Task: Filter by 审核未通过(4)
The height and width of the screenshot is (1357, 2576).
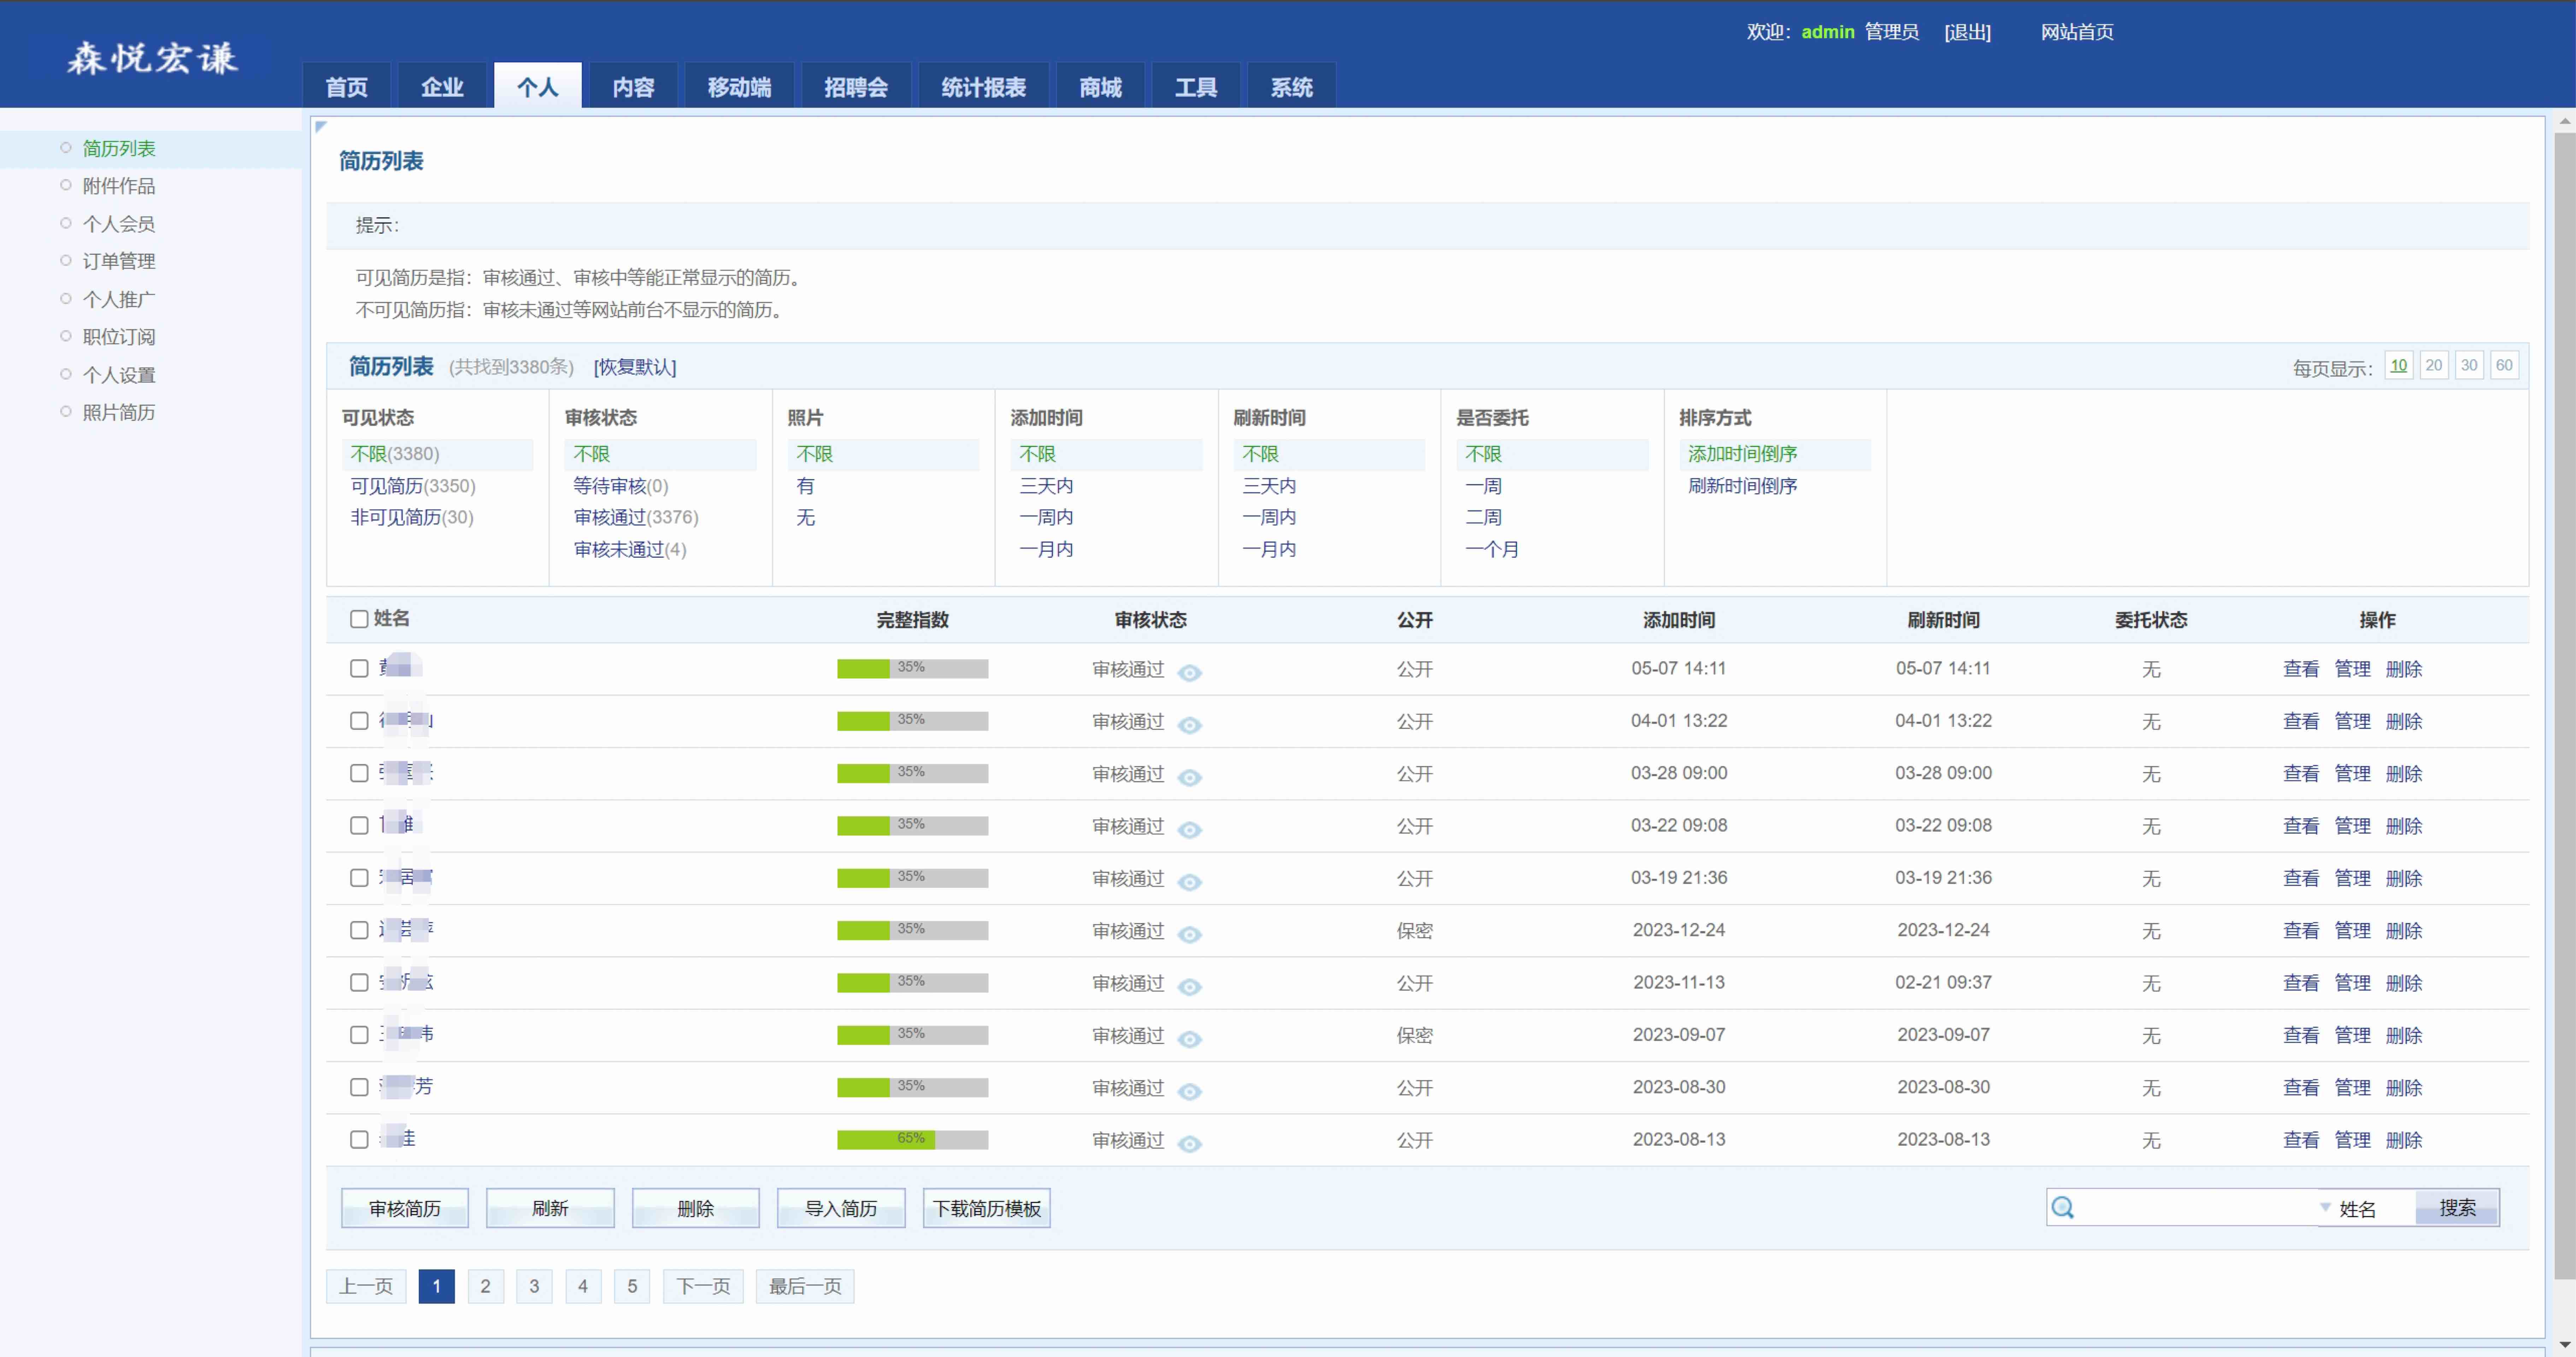Action: 630,549
